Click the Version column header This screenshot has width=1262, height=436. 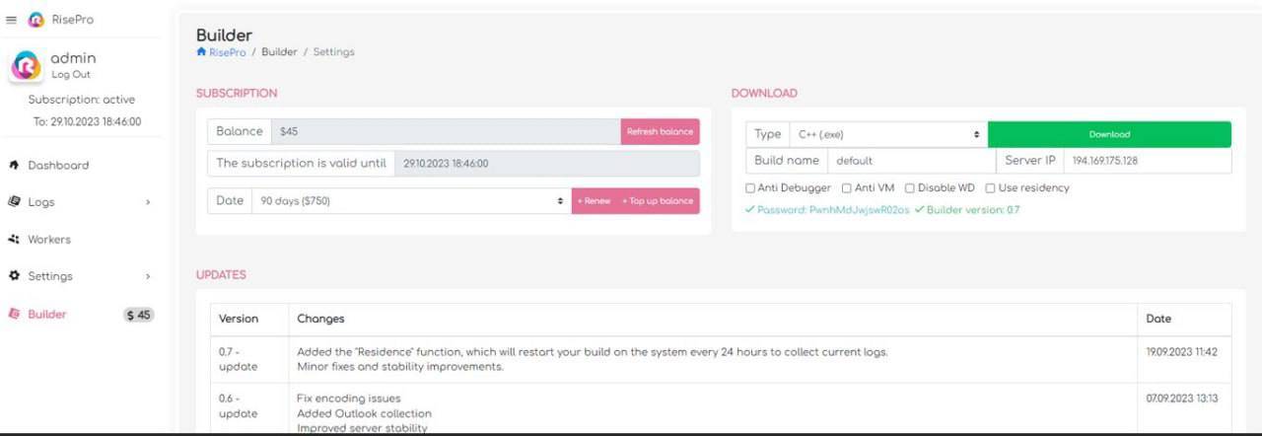(239, 319)
